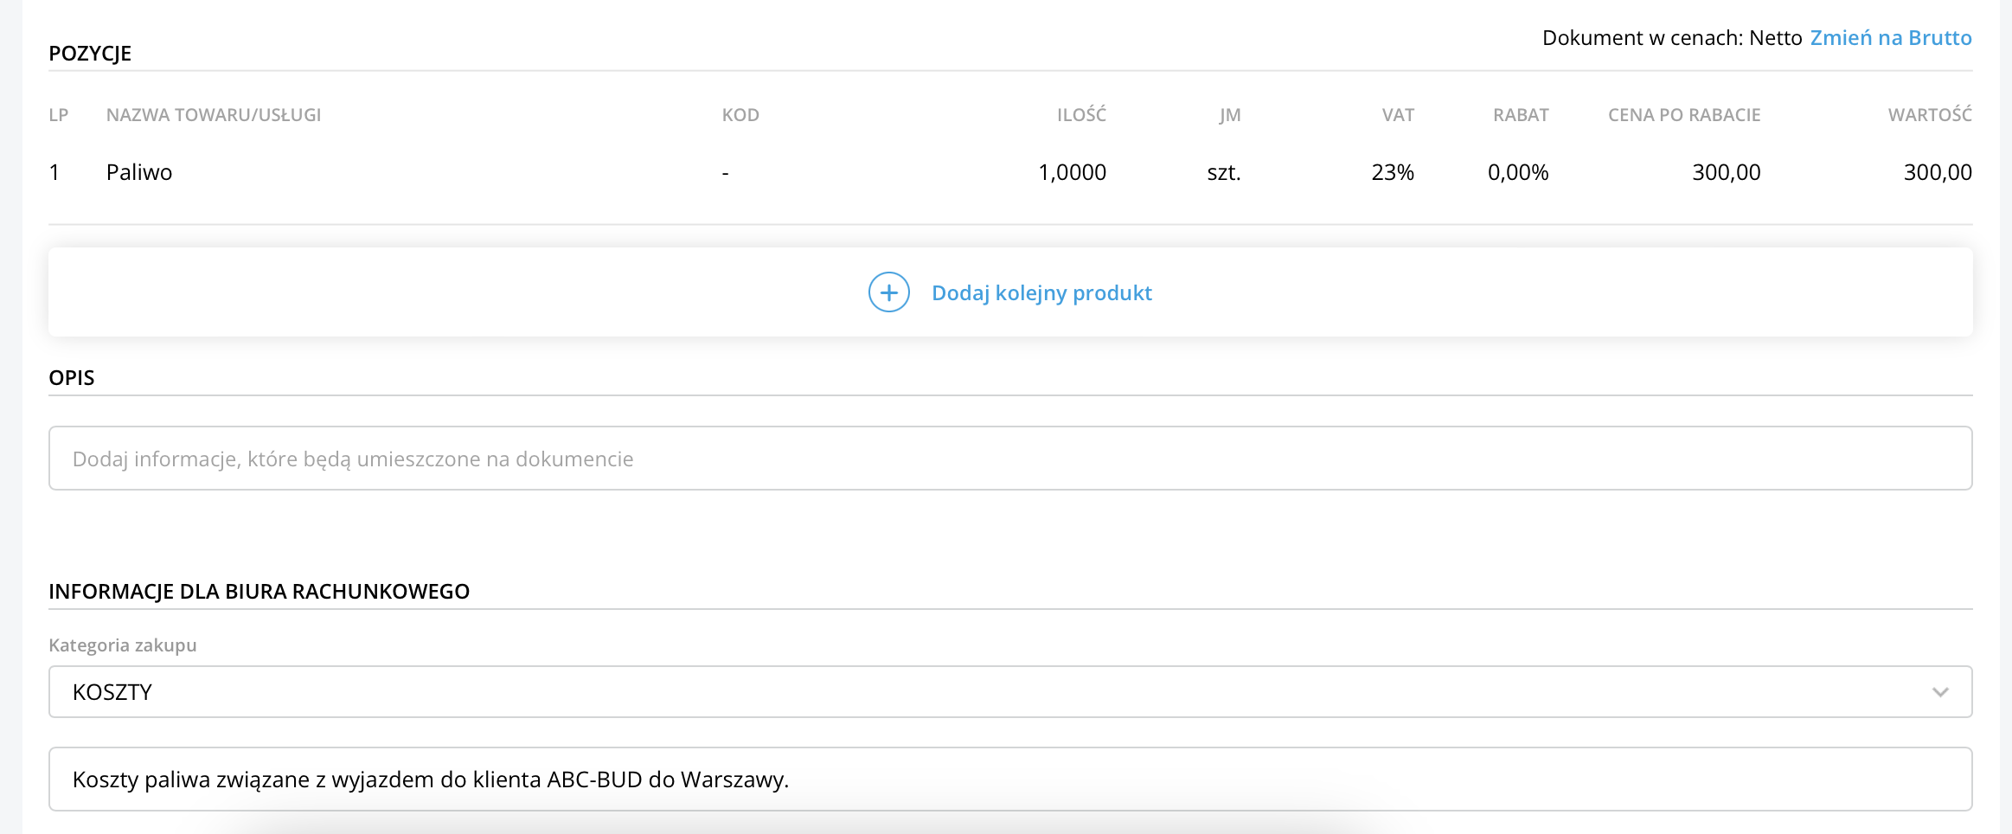The image size is (2012, 834).
Task: Click the 23% VAT rate cell
Action: pos(1392,172)
